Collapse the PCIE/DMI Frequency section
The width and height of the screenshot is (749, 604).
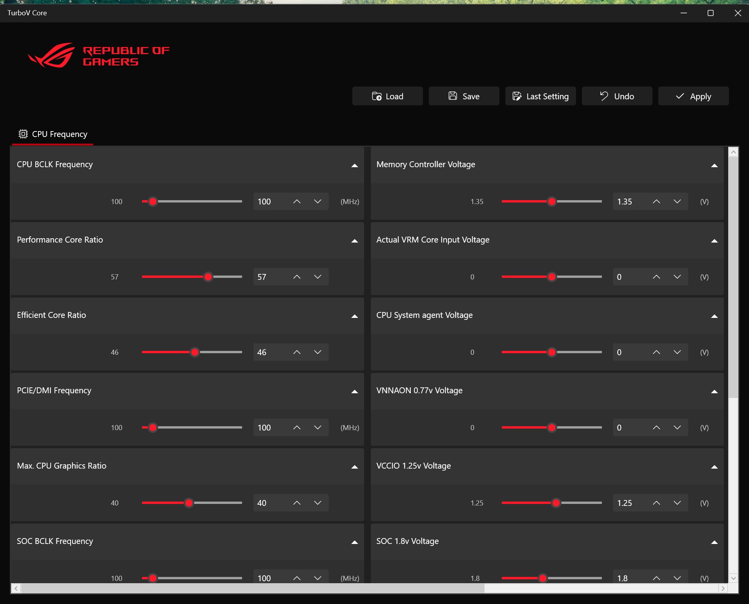(x=355, y=391)
